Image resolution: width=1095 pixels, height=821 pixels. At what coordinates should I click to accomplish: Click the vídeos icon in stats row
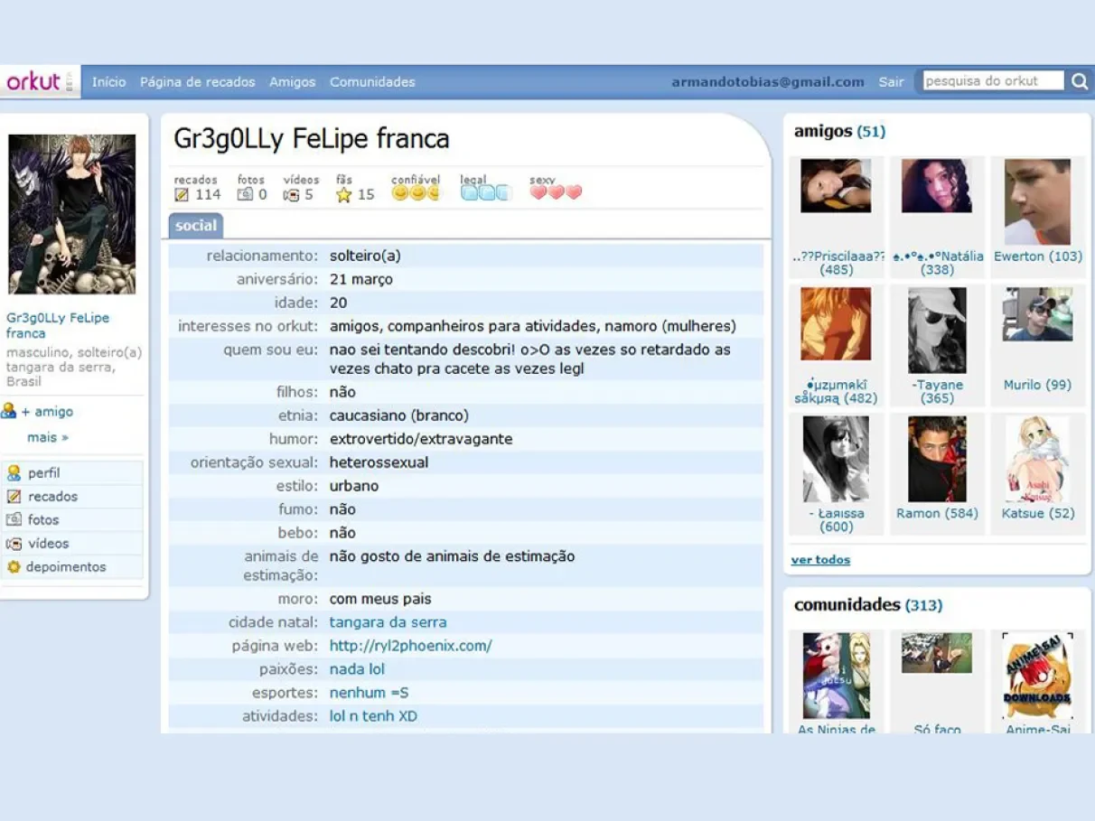click(x=291, y=194)
